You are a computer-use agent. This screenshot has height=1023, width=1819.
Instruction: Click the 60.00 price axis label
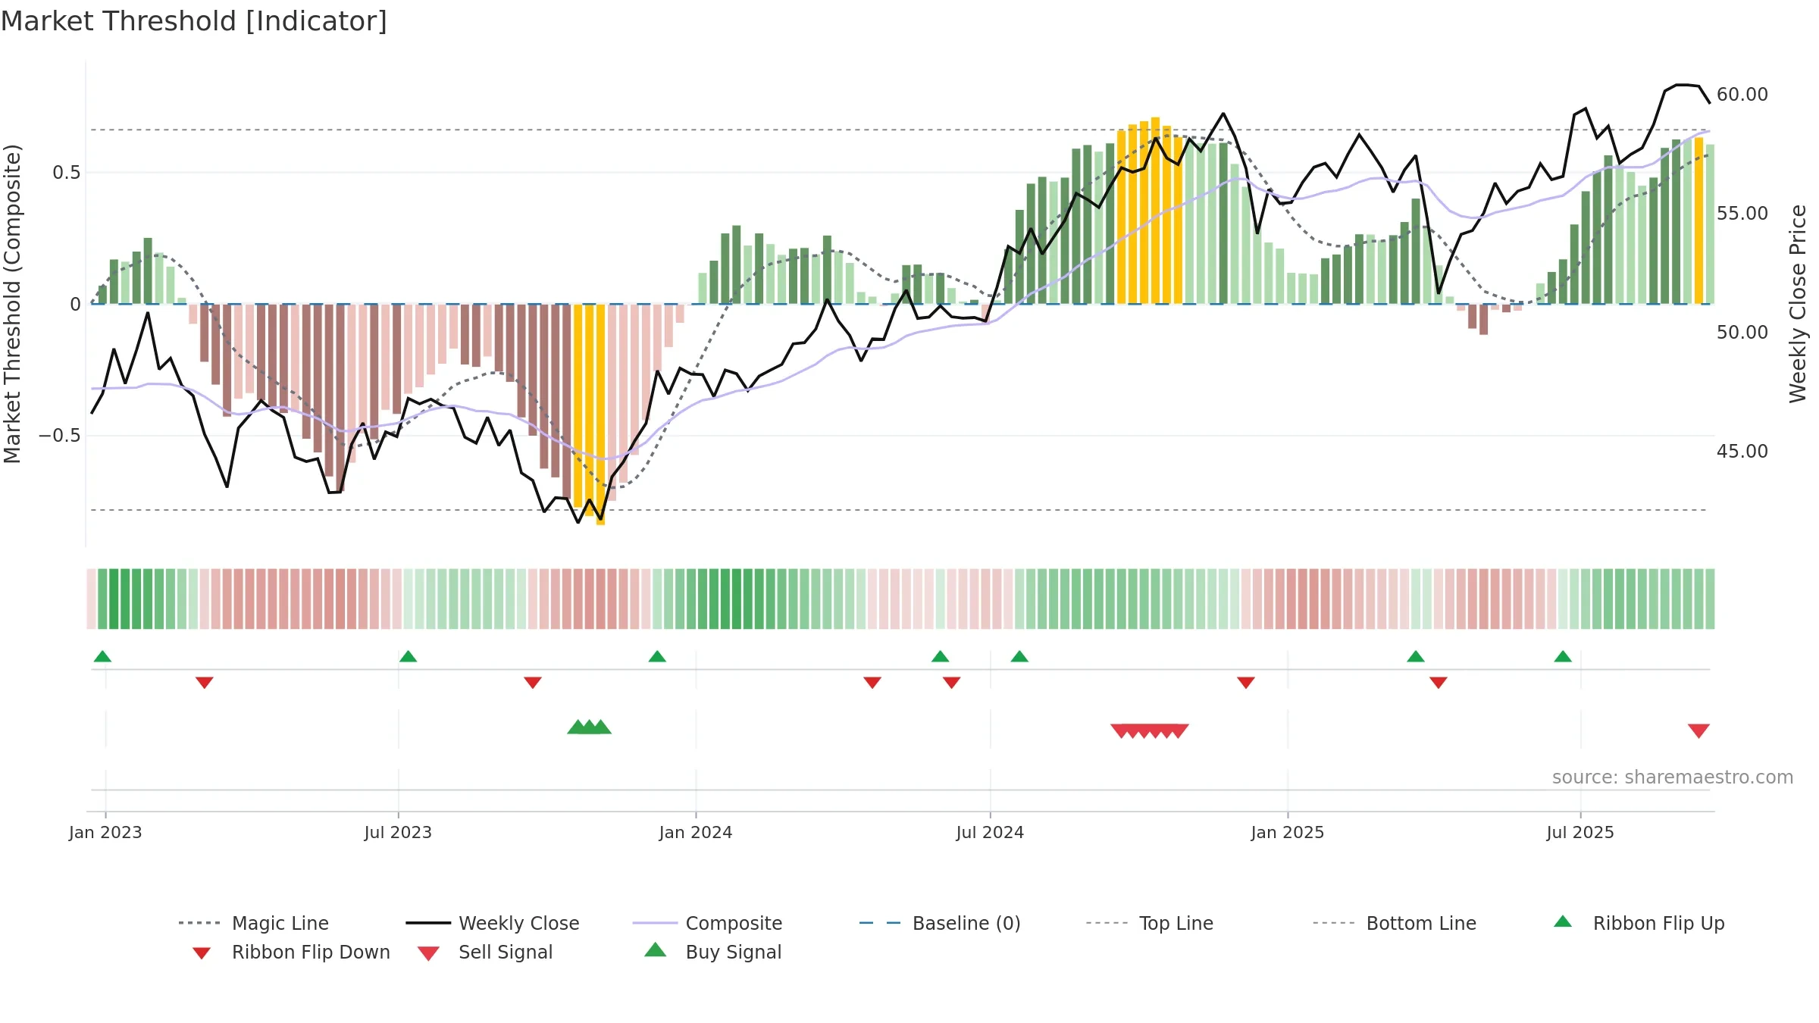coord(1742,94)
